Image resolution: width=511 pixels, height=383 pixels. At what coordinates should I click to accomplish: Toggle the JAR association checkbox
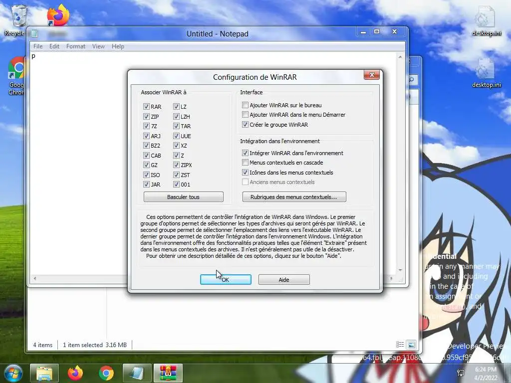pos(146,185)
